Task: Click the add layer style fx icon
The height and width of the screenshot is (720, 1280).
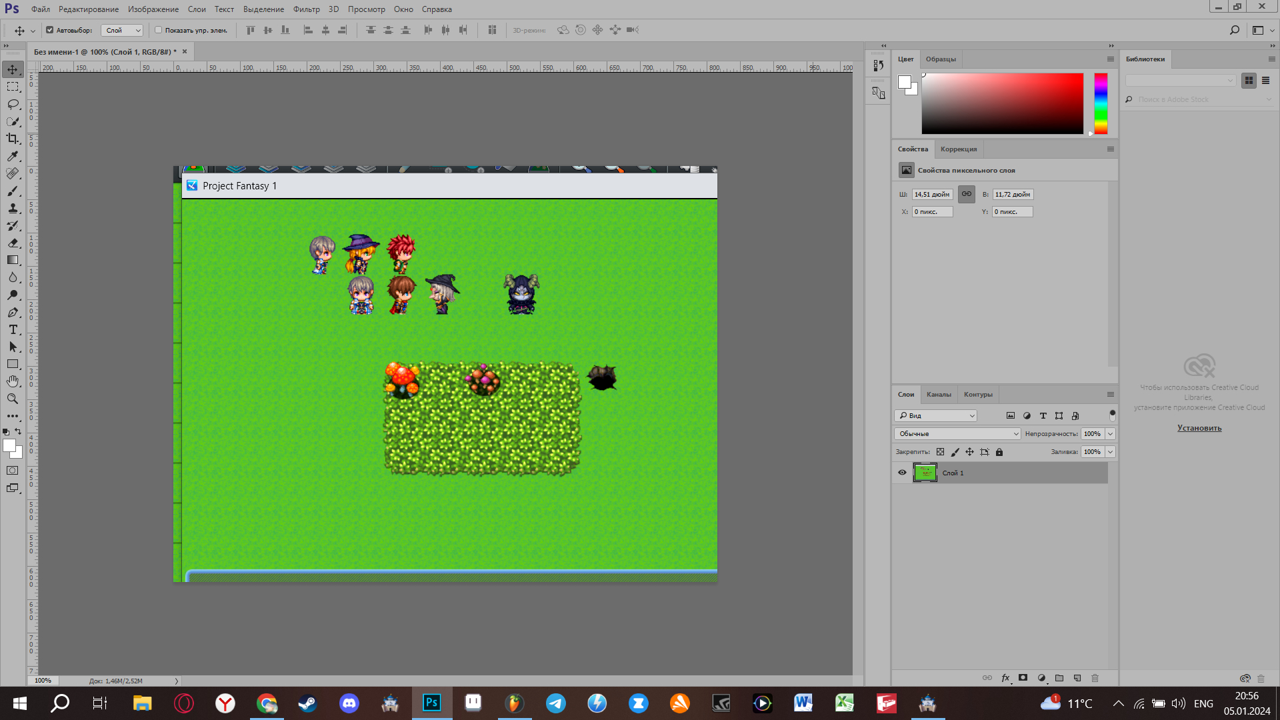Action: (x=1005, y=678)
